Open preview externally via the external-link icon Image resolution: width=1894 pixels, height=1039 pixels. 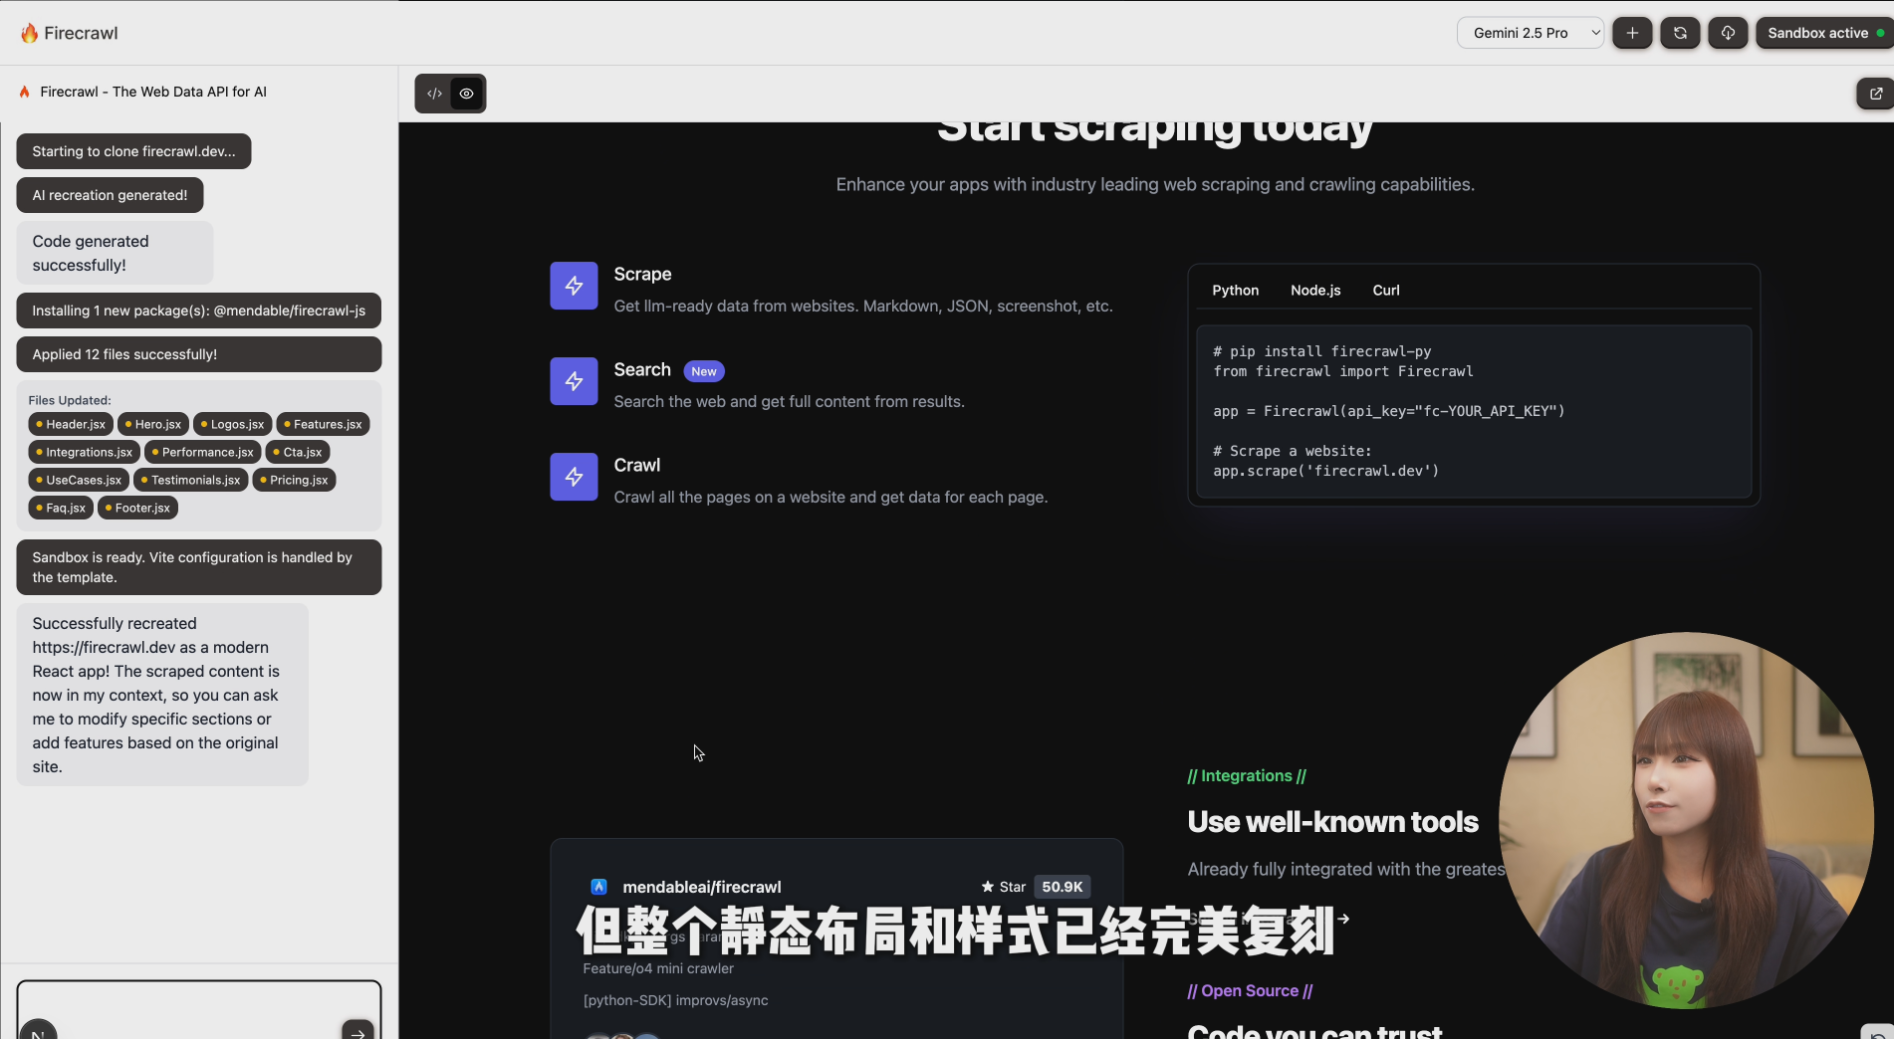(x=1874, y=93)
